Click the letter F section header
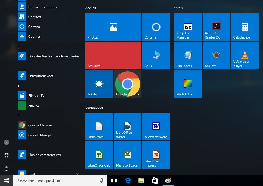This screenshot has height=186, width=263. (x=18, y=87)
